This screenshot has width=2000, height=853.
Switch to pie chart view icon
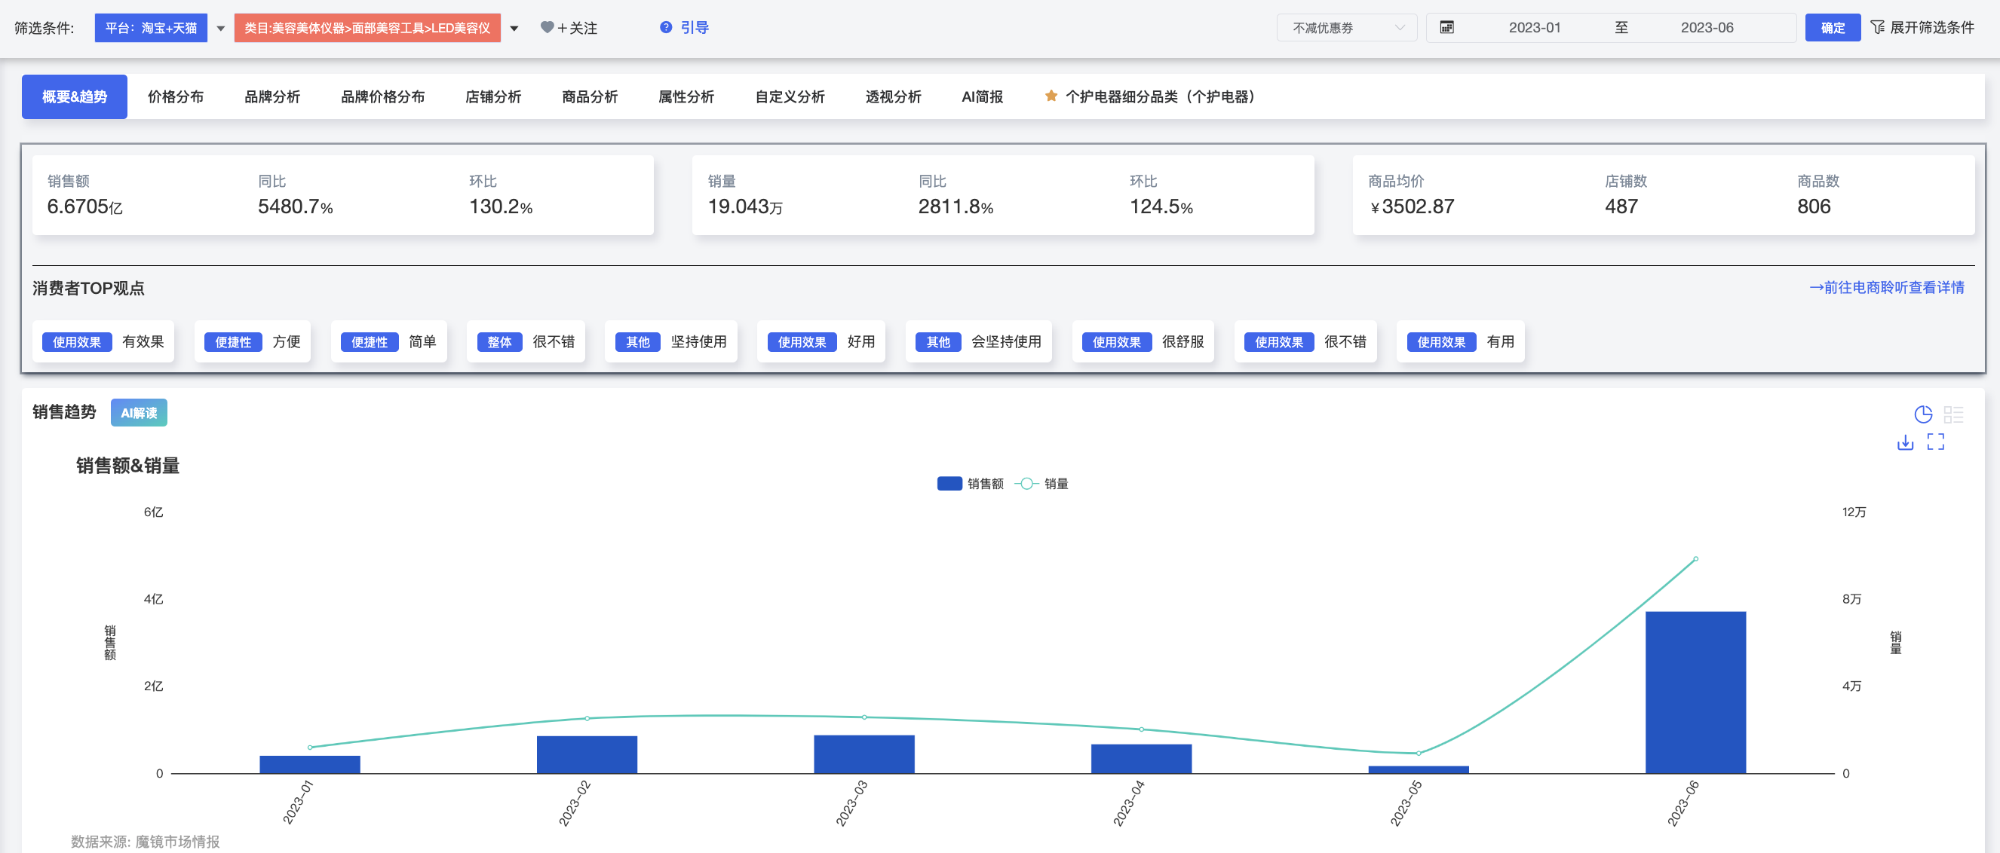[x=1922, y=414]
